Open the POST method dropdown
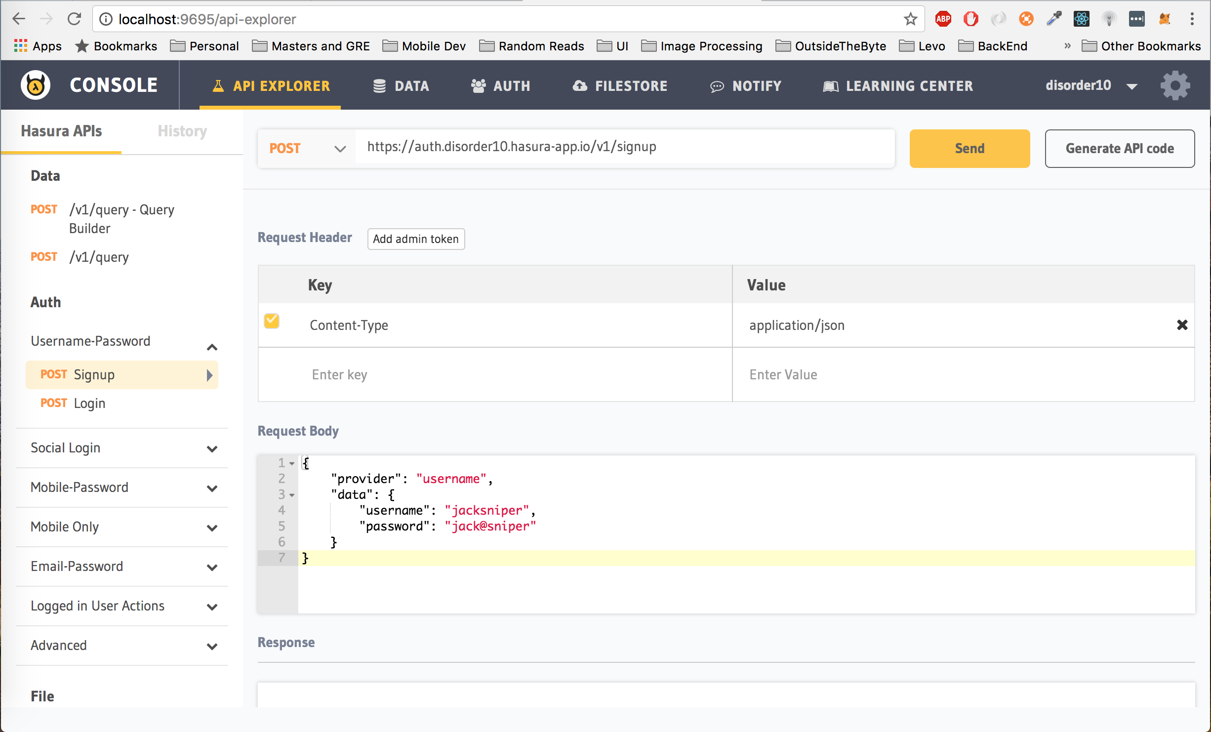This screenshot has width=1211, height=732. coord(306,148)
